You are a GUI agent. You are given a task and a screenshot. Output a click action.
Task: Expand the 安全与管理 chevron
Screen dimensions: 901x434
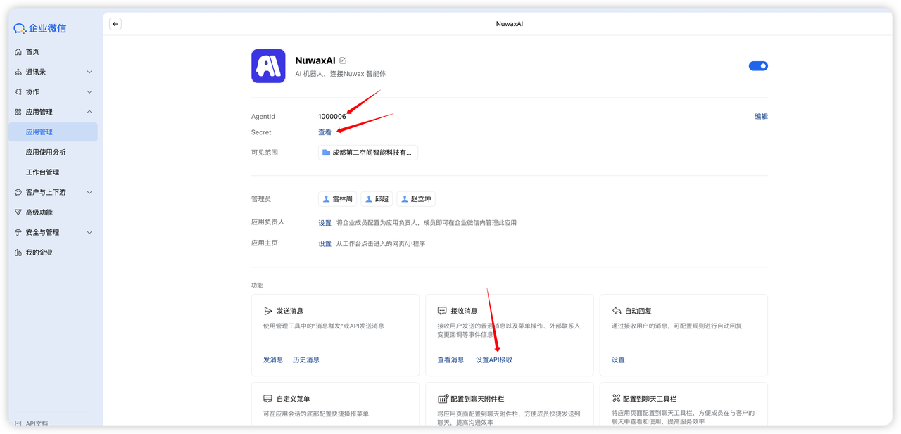[x=89, y=232]
